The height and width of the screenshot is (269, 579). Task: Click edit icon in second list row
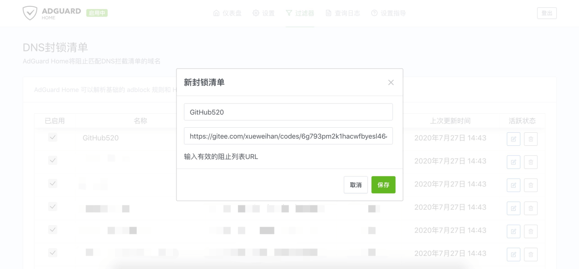[x=513, y=162]
